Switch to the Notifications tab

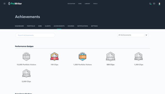[x=82, y=26]
